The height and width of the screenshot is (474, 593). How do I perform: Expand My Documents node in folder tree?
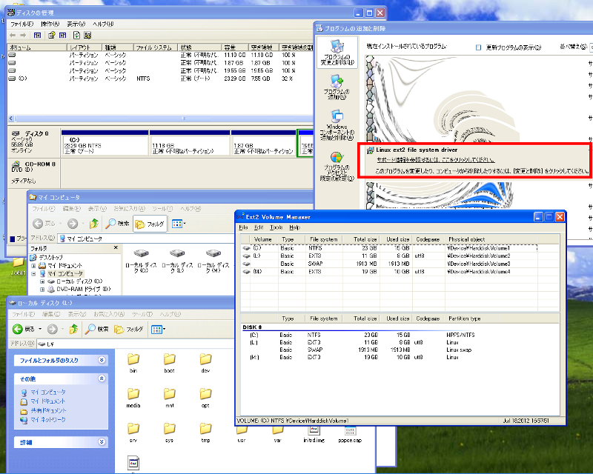33,266
